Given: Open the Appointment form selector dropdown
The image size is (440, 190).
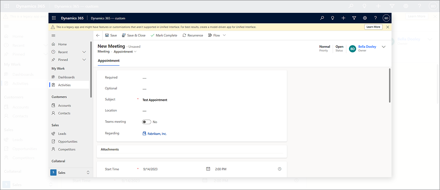Looking at the screenshot, I should (125, 52).
